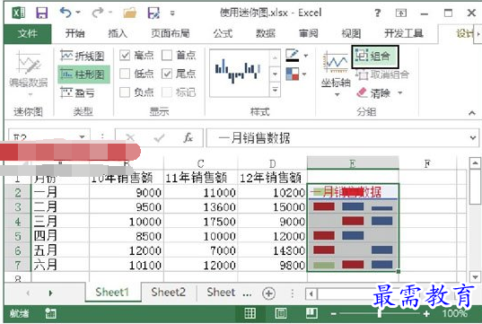Click the Group (组合) button
Image resolution: width=482 pixels, height=324 pixels.
(374, 57)
